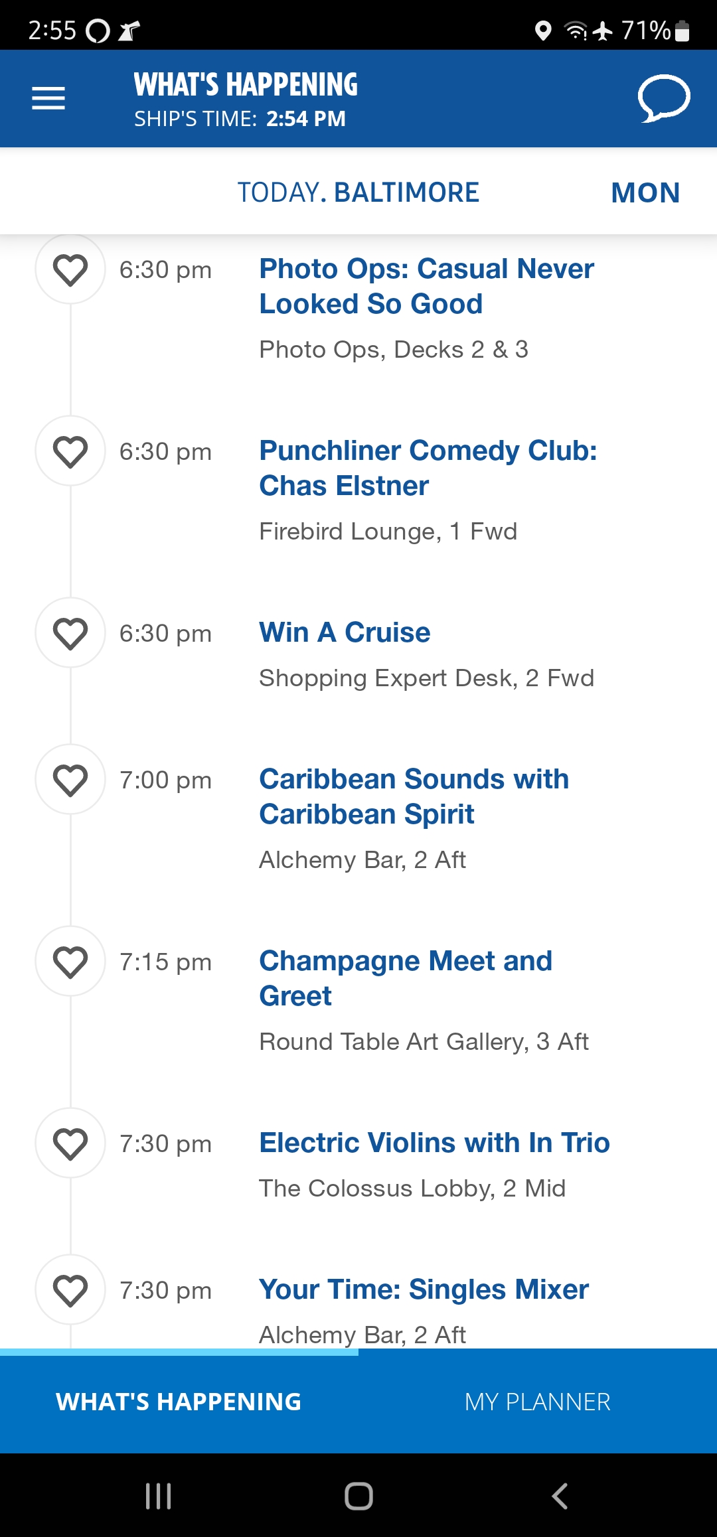This screenshot has height=1537, width=717.
Task: Favorite Photo Ops: Casual Never Looked So Good
Action: click(70, 269)
